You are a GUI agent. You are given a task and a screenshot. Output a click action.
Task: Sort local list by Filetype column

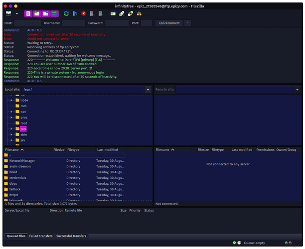[81, 150]
